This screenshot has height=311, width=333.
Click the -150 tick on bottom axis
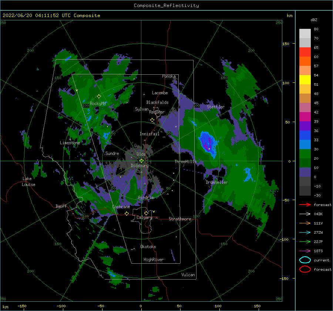coord(22,306)
